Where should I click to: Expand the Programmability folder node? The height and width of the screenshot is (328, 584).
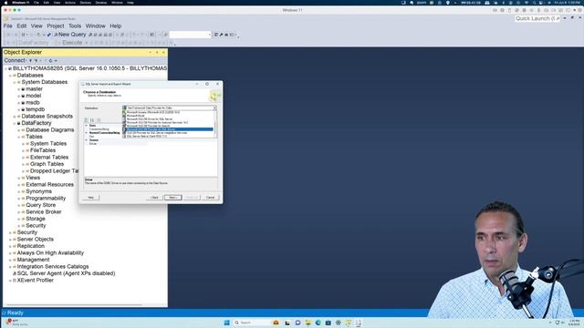(19, 199)
